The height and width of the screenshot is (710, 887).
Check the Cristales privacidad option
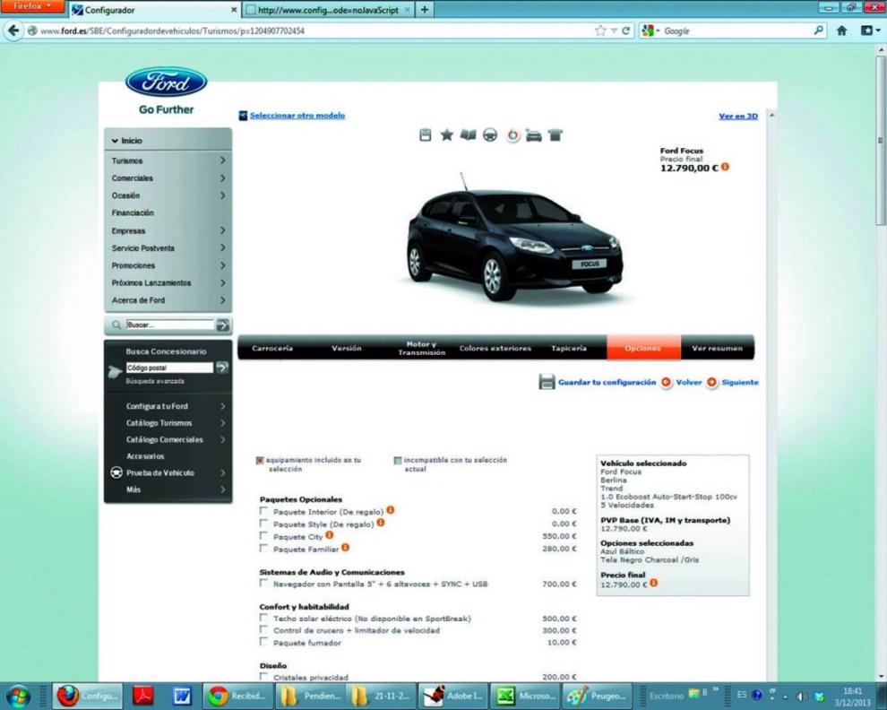click(x=263, y=676)
